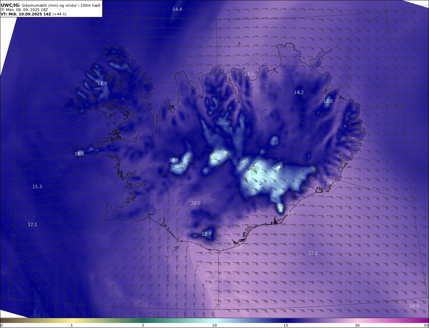Click the 11.5 value label on the map

tap(79, 154)
